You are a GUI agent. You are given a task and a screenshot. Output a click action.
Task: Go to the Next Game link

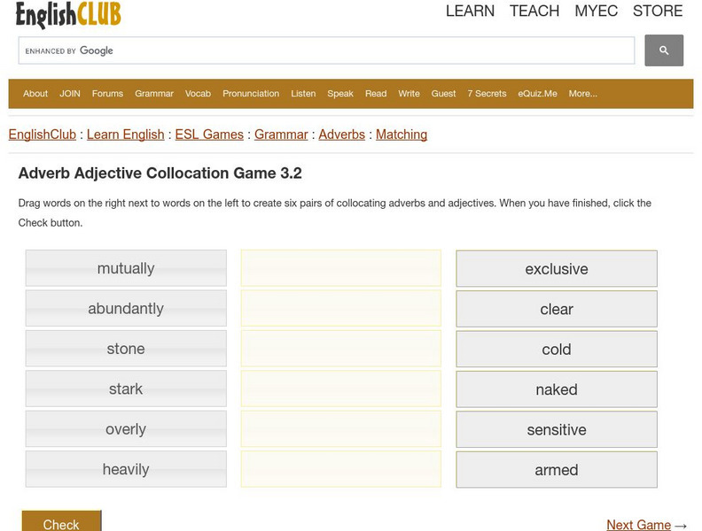point(638,525)
